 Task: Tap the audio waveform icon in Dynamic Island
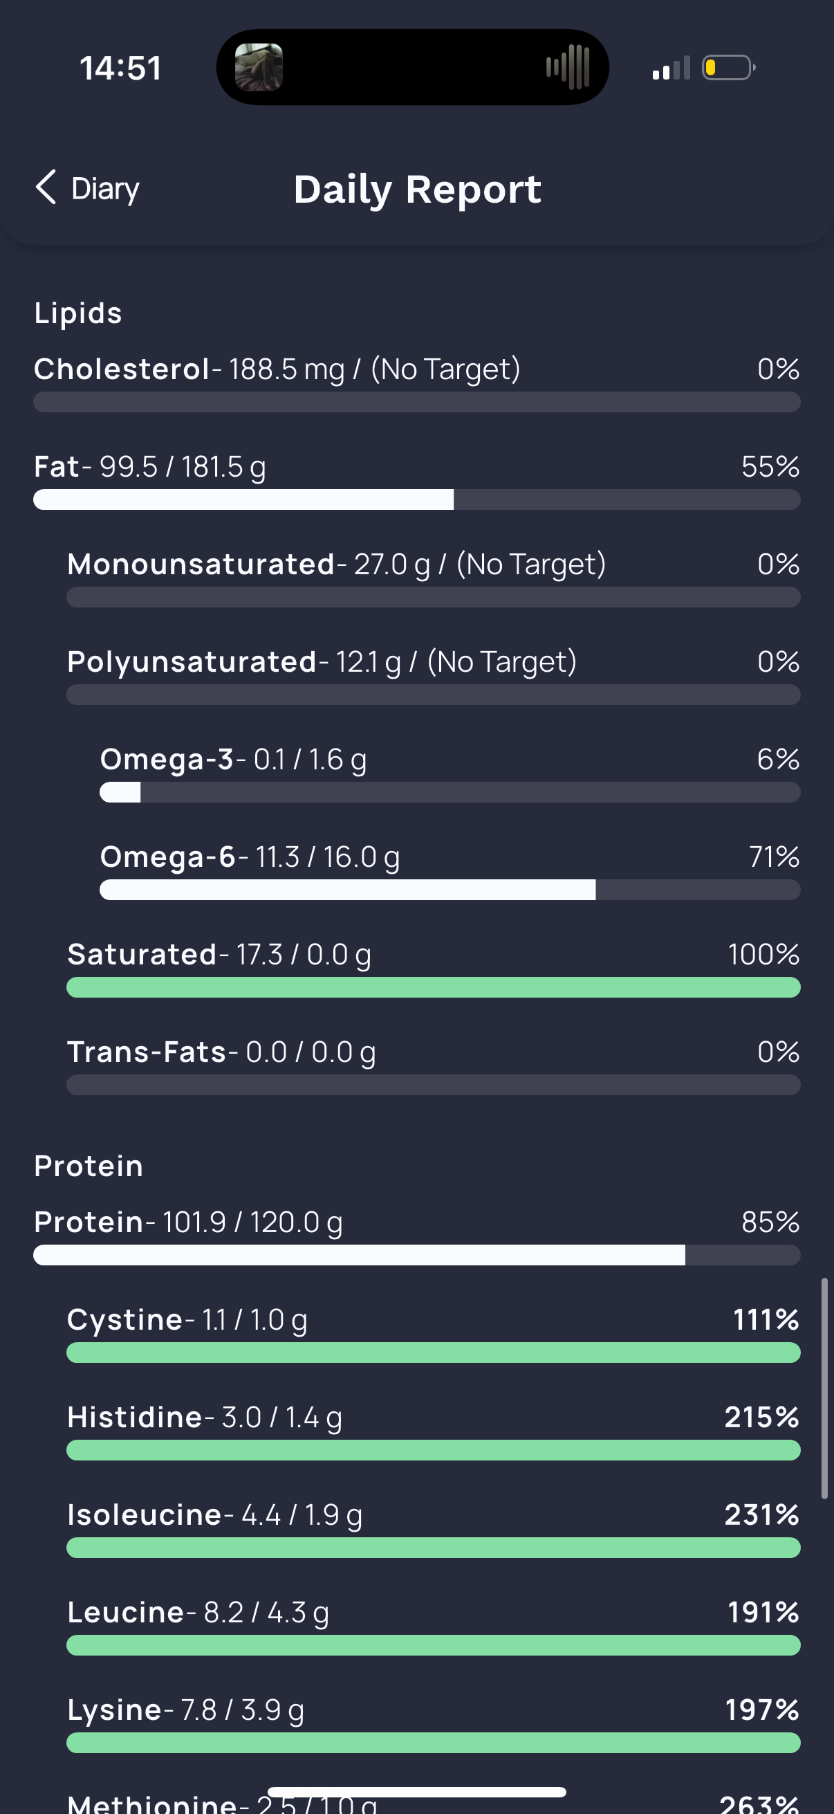coord(568,68)
